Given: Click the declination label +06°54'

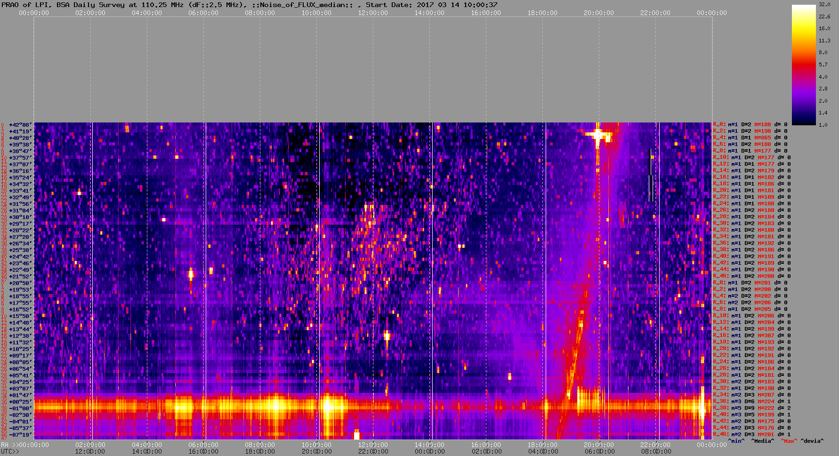Looking at the screenshot, I should click(20, 369).
